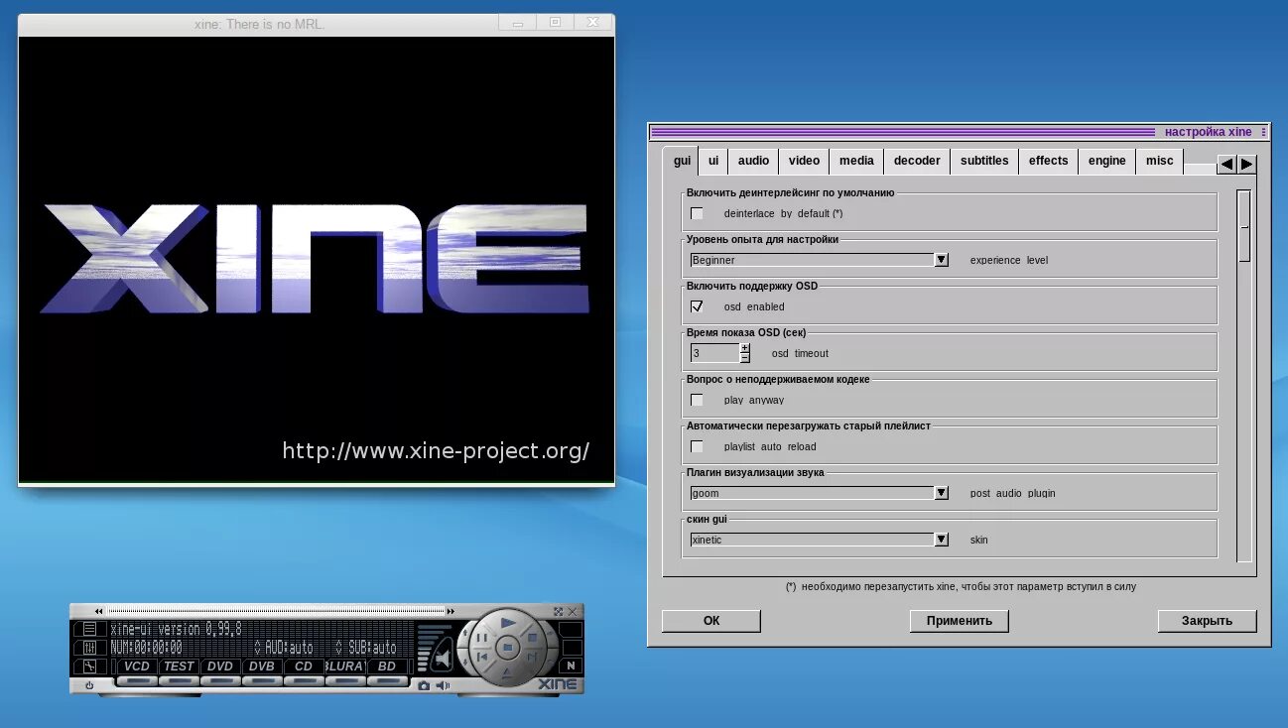Adjust the volume level bars
1288x728 pixels.
point(429,648)
